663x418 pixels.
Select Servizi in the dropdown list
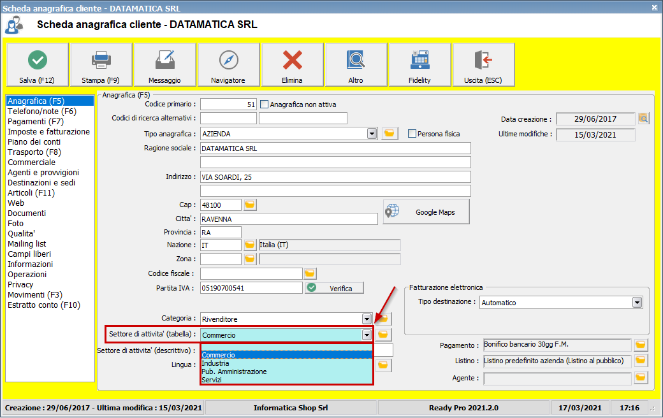click(x=287, y=380)
